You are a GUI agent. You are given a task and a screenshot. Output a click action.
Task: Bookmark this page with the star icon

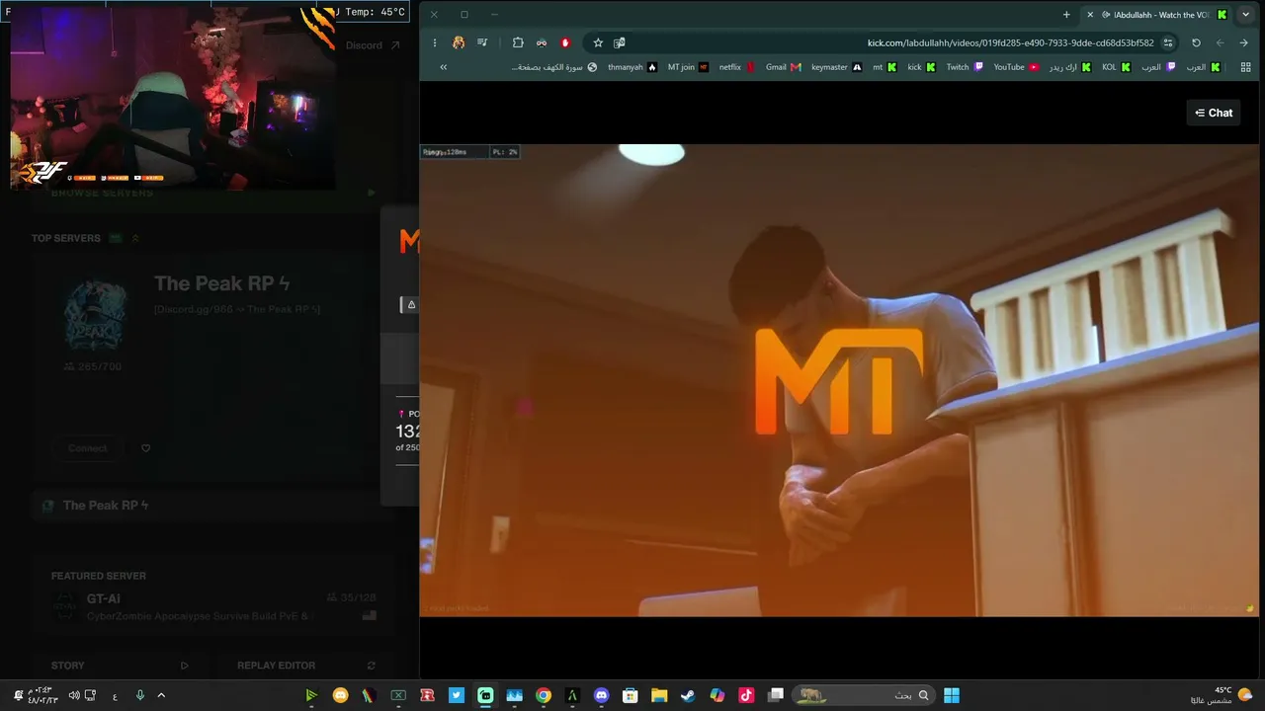(598, 43)
